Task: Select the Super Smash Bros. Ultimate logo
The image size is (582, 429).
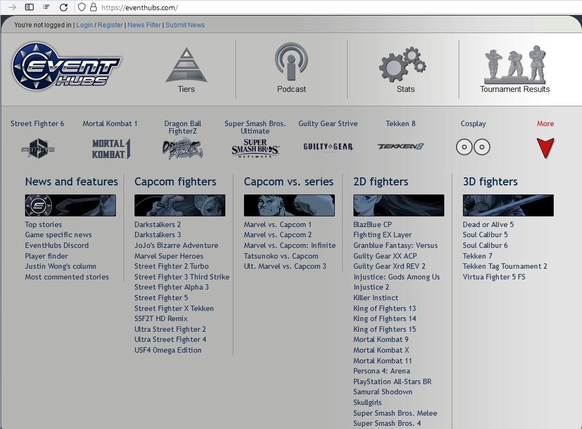Action: pos(255,148)
